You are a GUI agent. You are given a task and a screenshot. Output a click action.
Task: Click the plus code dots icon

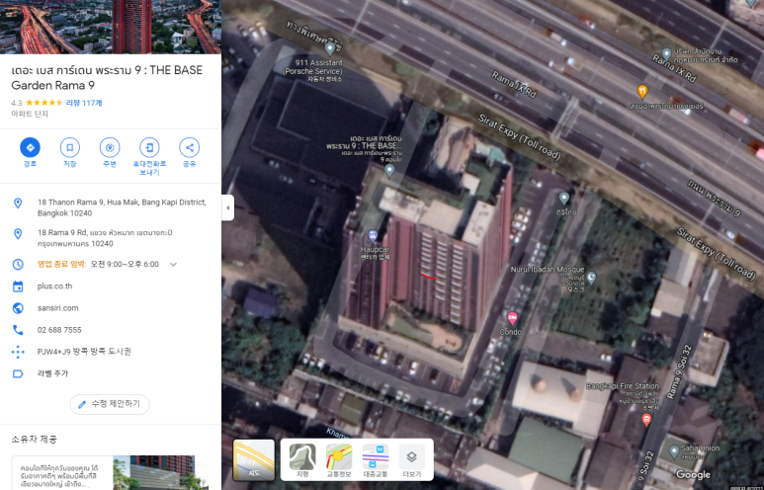(18, 352)
